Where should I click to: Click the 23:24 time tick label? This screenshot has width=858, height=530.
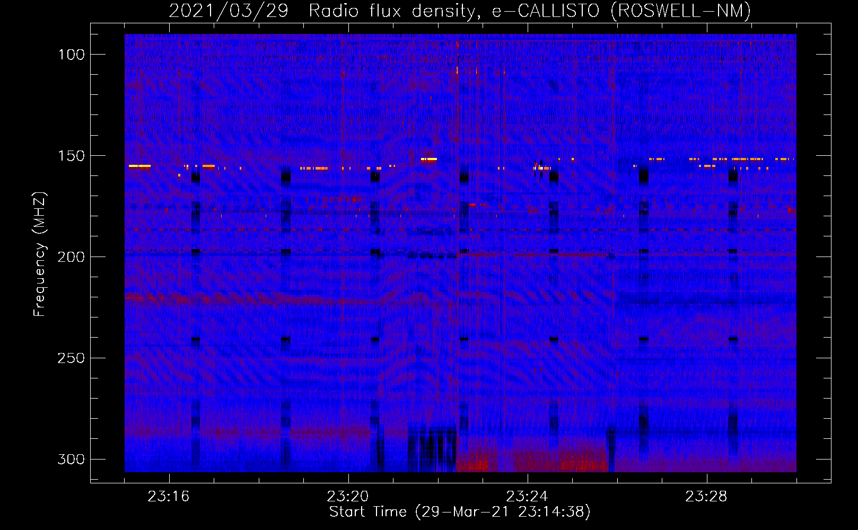pos(527,497)
